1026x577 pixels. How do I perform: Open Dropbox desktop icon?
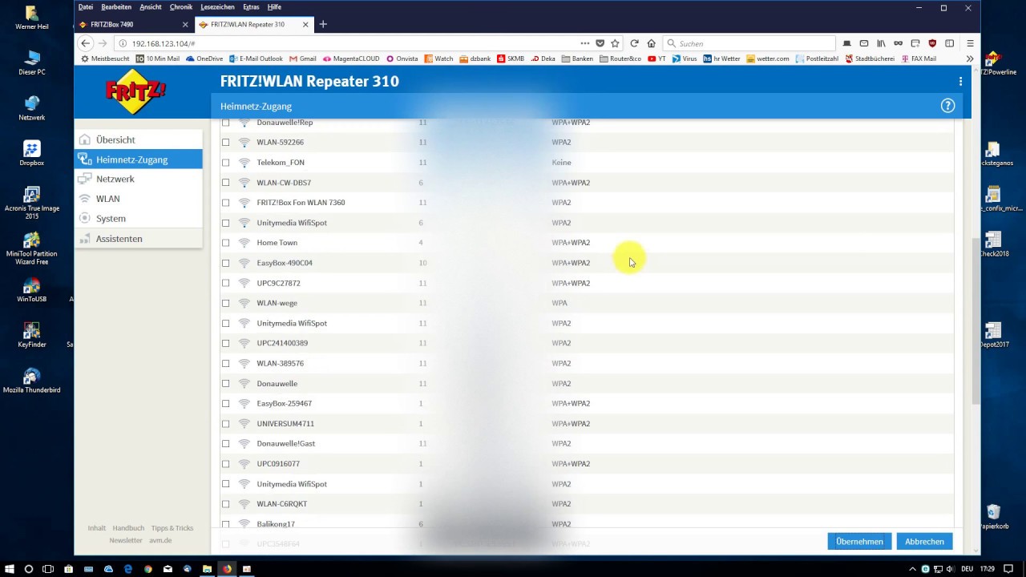[x=31, y=153]
